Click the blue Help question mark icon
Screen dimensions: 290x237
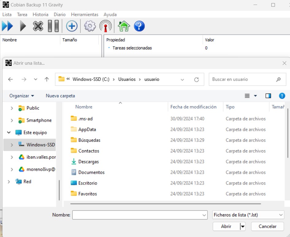139,26
